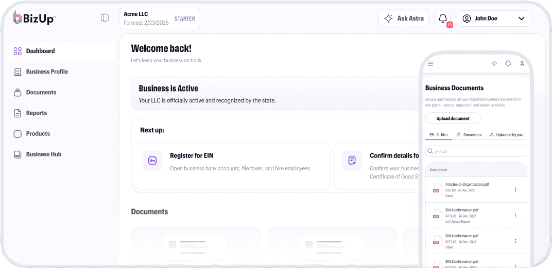Screen dimensions: 552x268
Task: Click the Ask Astra sparkle button
Action: [404, 19]
